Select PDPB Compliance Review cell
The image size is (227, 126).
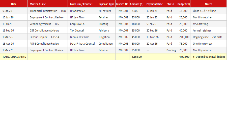point(47,44)
